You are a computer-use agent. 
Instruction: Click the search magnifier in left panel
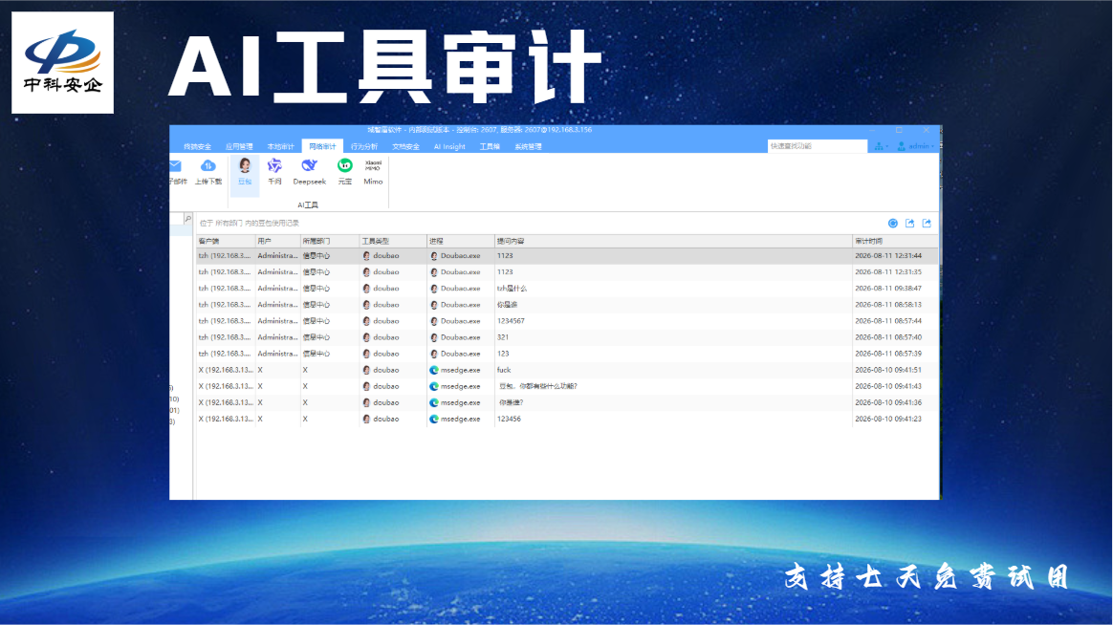(x=188, y=219)
